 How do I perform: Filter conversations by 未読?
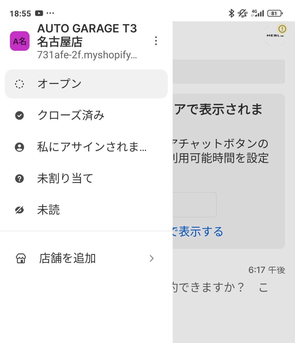(86, 210)
